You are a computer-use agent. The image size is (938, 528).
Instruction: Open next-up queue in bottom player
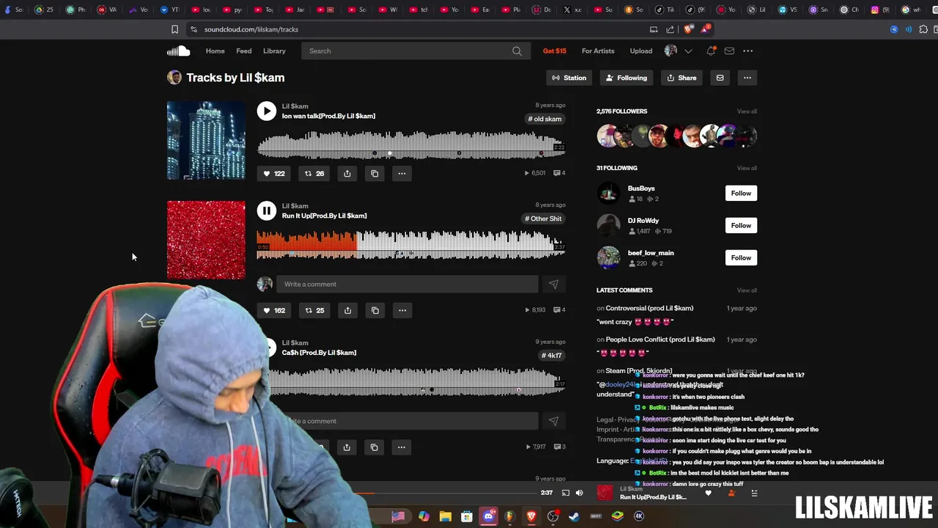[754, 493]
